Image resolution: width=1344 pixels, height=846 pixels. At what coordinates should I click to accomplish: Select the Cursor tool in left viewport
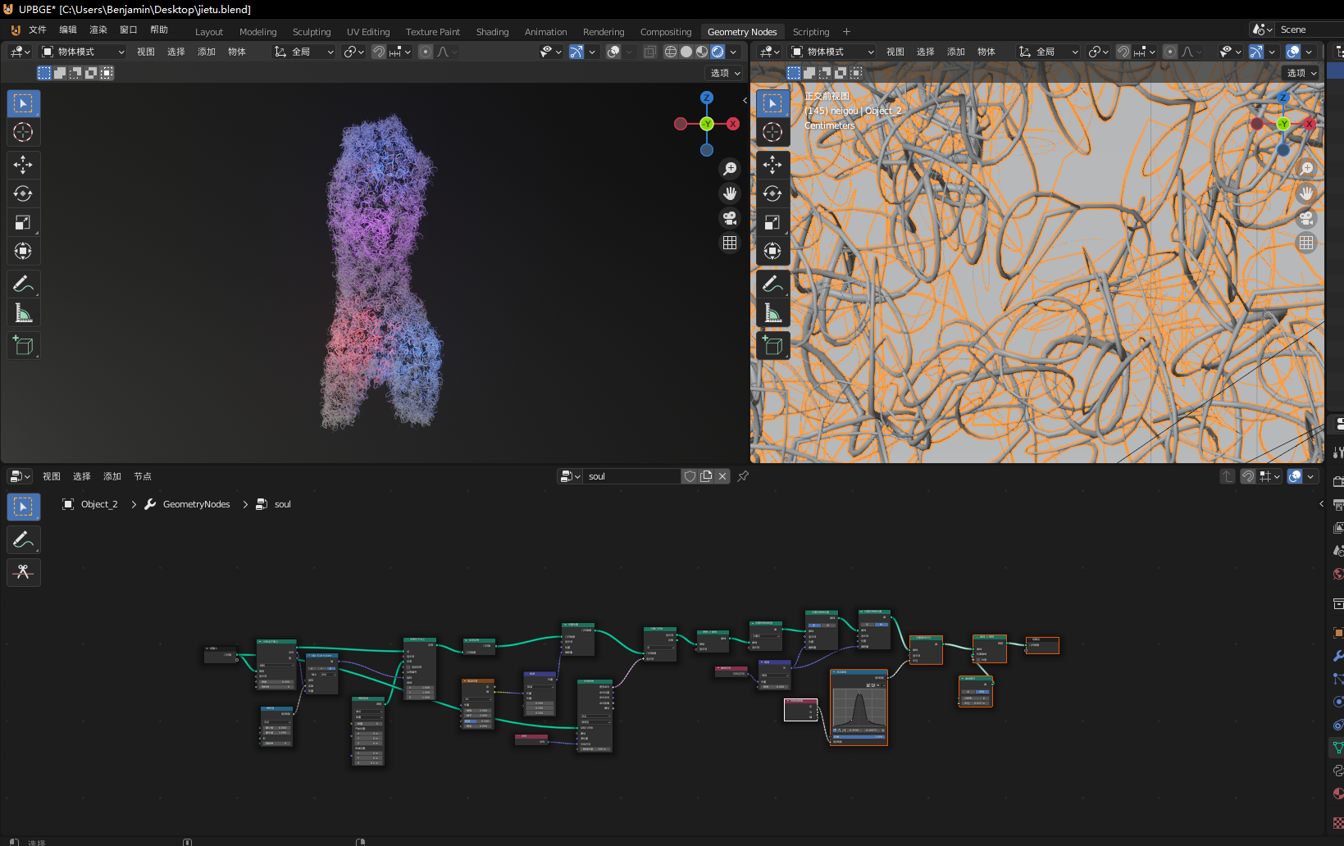click(x=23, y=132)
